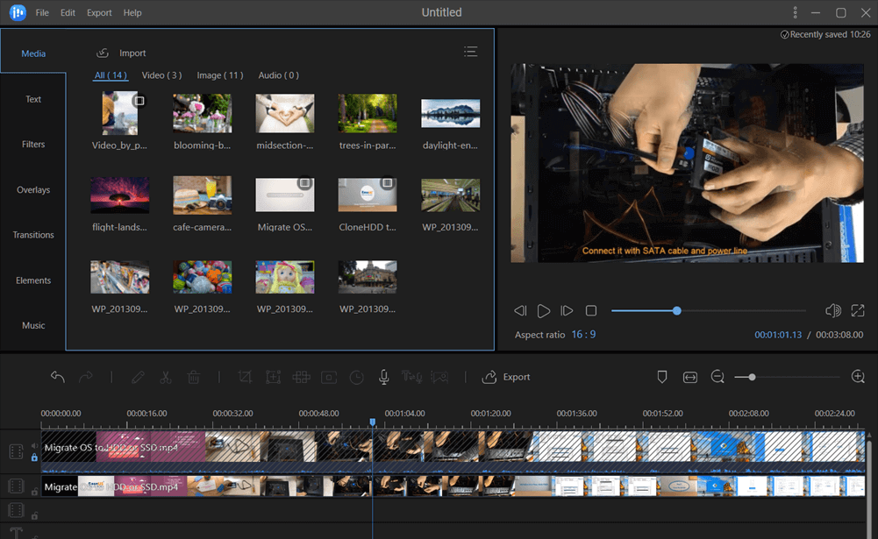Lock the second video track

click(x=34, y=490)
